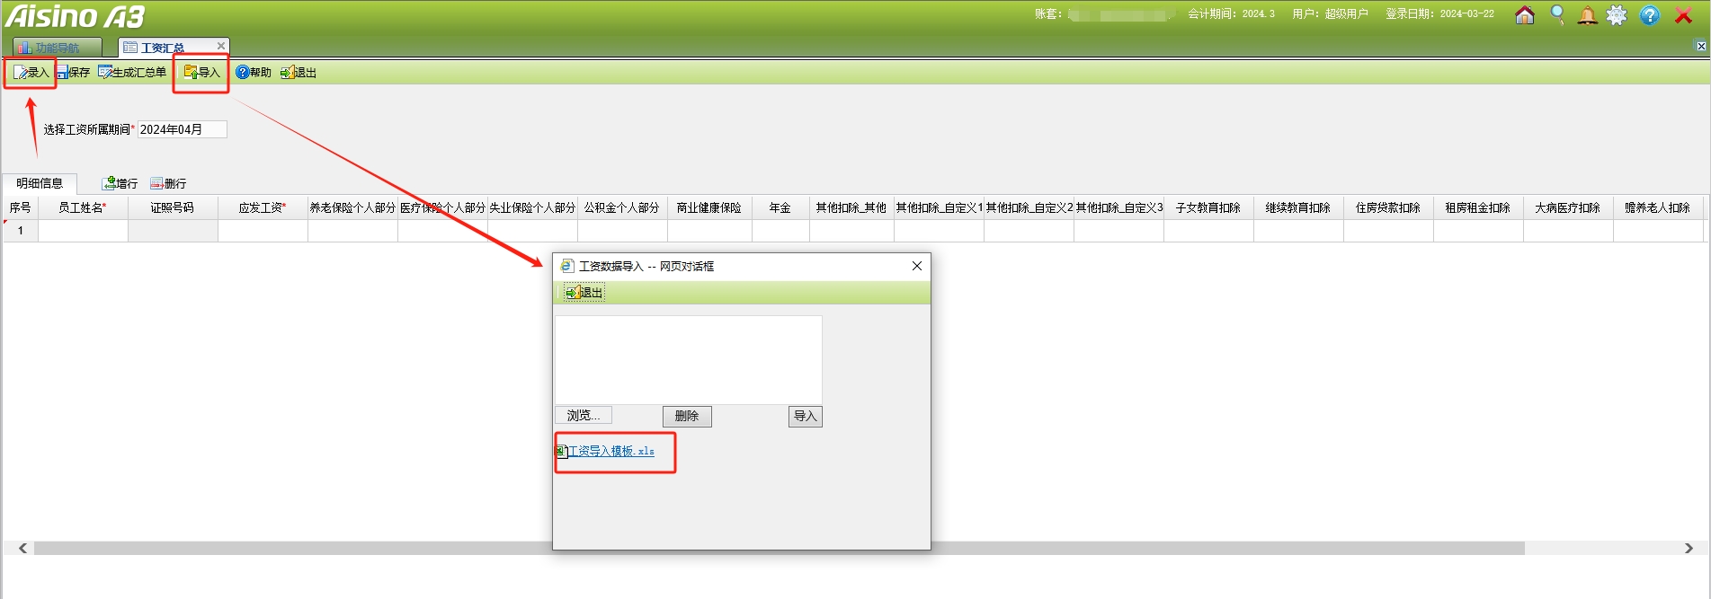Click the 子女教育扣除 column header
This screenshot has width=1711, height=599.
[x=1209, y=207]
